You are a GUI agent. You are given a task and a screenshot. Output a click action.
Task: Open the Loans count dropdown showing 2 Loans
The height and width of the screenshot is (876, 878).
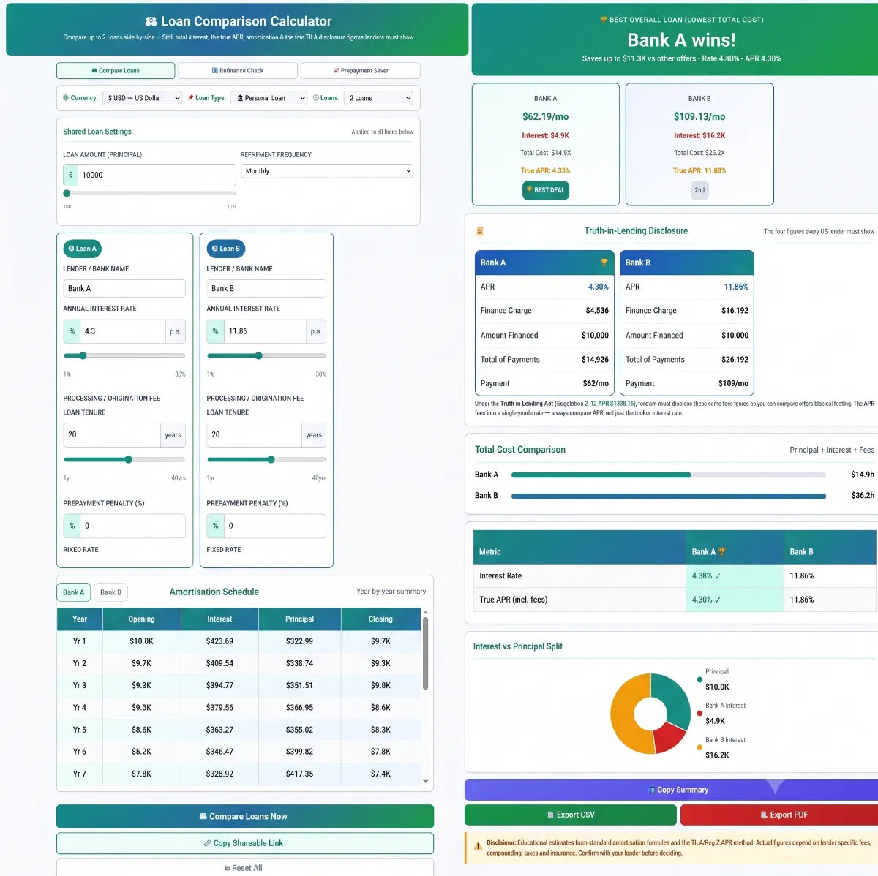pyautogui.click(x=380, y=98)
